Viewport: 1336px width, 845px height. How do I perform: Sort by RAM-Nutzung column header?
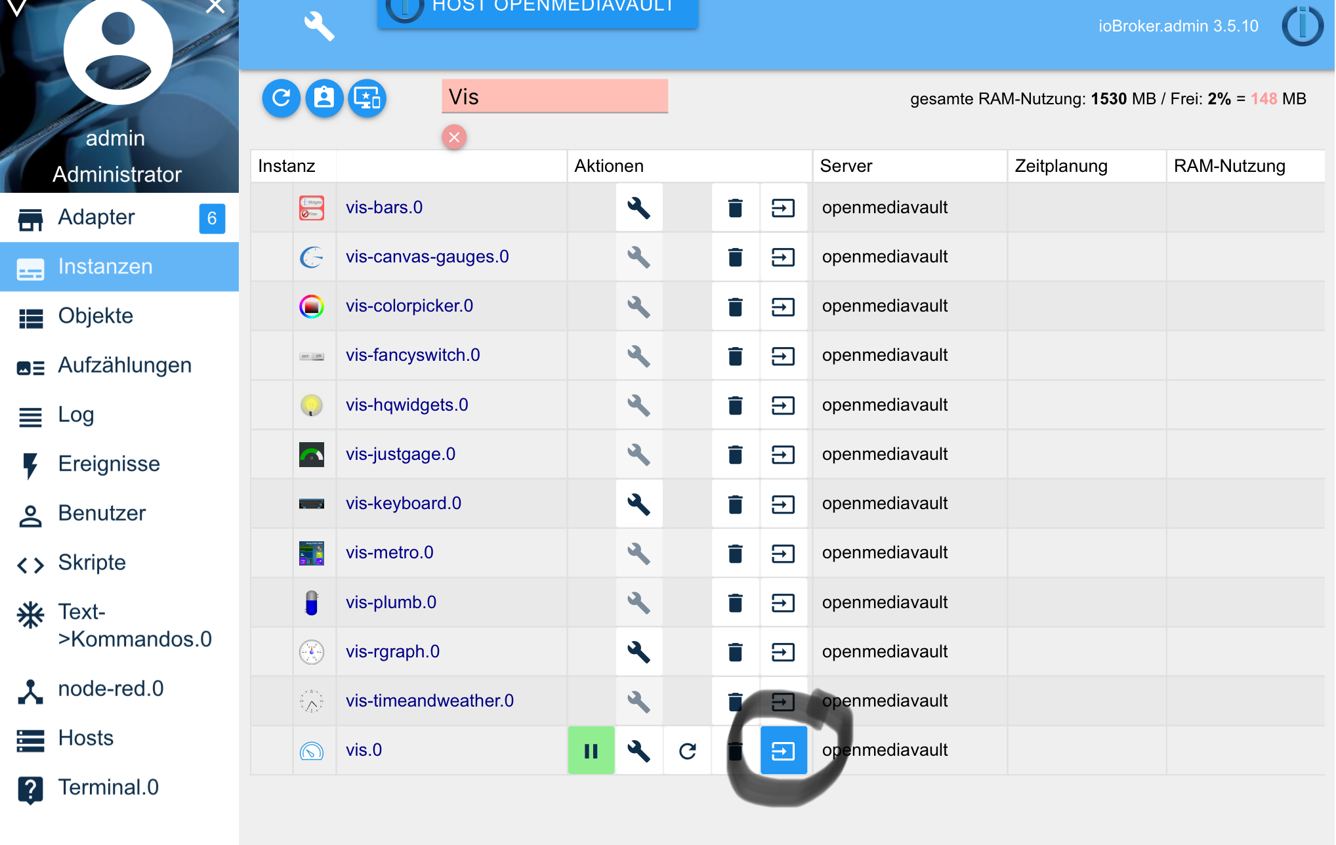coord(1229,166)
